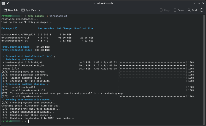Click the Copy toolbar button
This screenshot has height=126, width=206.
(164, 10)
